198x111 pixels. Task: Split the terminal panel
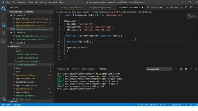tap(181, 69)
